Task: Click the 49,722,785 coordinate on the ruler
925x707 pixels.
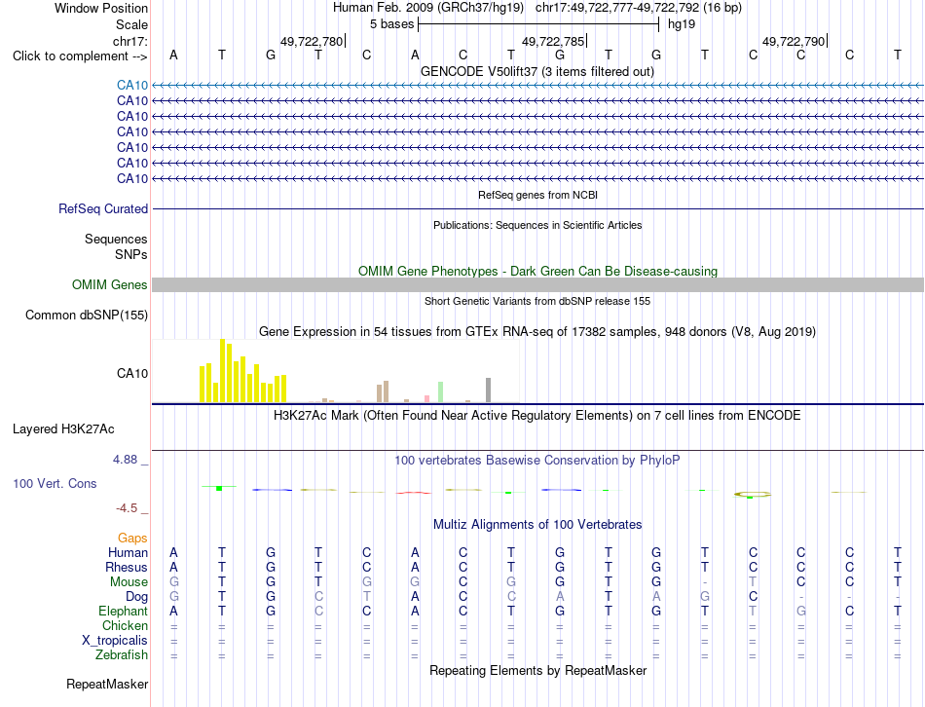Action: point(553,41)
